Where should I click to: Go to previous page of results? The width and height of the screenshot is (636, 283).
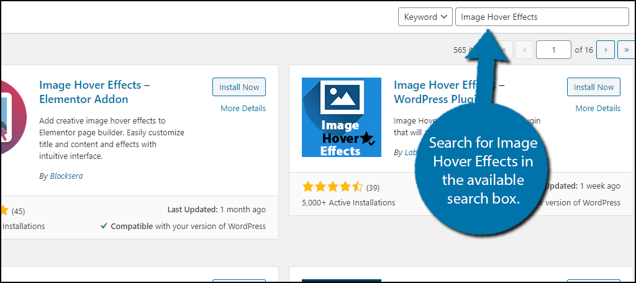(x=524, y=50)
